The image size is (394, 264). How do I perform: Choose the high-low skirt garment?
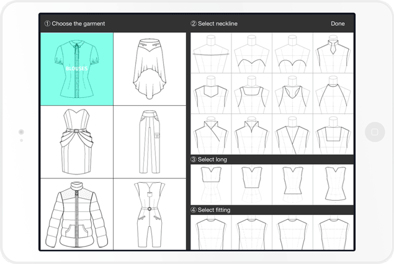(x=150, y=68)
